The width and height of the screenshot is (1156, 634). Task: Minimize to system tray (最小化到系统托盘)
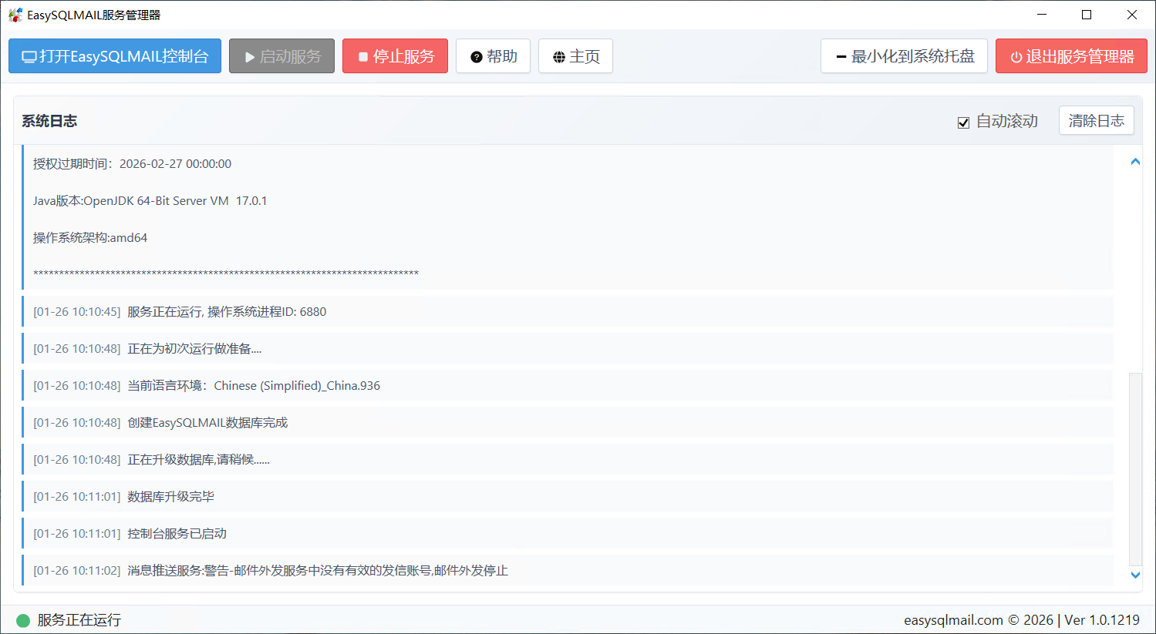pyautogui.click(x=904, y=56)
